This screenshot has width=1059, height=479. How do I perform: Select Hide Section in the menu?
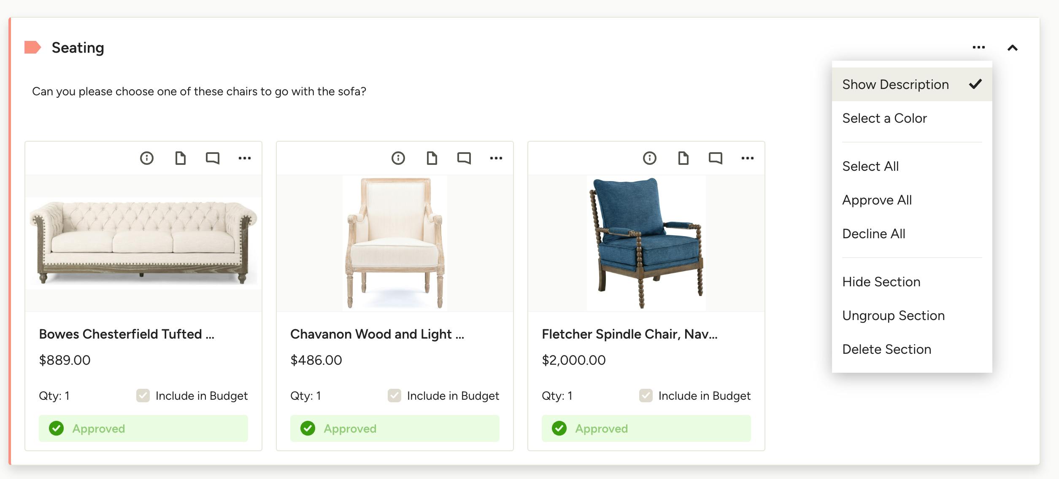881,282
